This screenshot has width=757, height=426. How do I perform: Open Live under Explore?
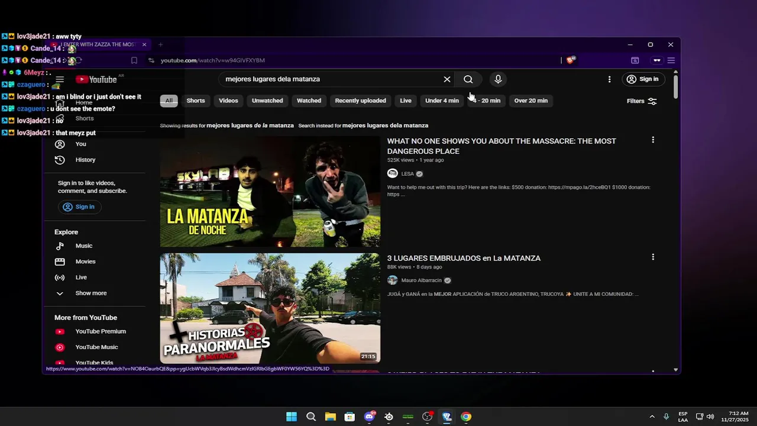tap(81, 277)
